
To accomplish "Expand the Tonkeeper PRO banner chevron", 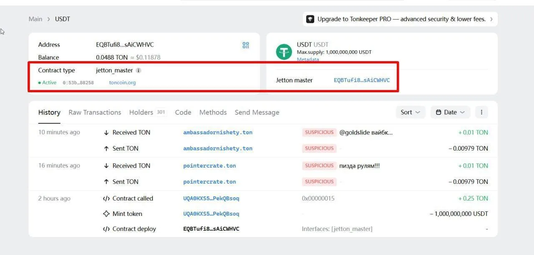I will point(491,19).
